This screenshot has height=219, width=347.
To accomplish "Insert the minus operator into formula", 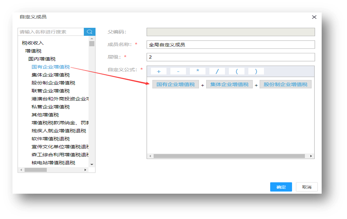I will point(178,71).
